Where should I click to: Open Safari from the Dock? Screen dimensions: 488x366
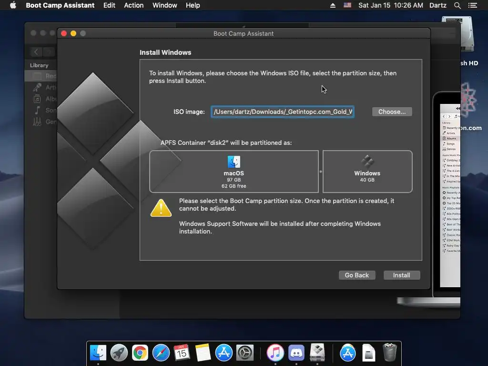161,353
